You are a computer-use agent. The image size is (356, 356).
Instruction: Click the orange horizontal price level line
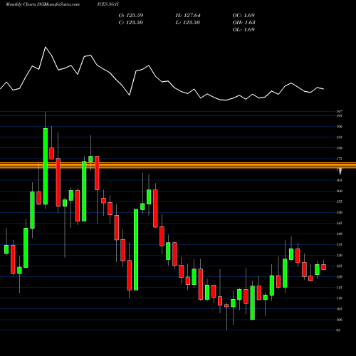coord(178,165)
